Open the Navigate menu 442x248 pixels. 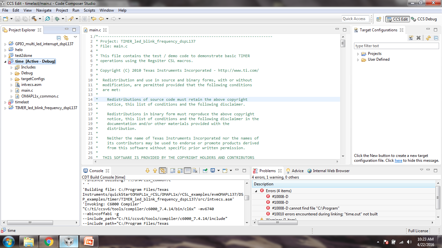44,10
